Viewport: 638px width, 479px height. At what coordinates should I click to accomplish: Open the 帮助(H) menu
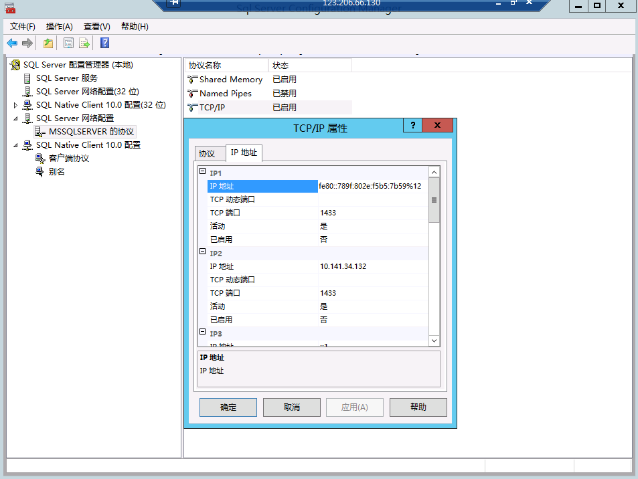pos(135,27)
